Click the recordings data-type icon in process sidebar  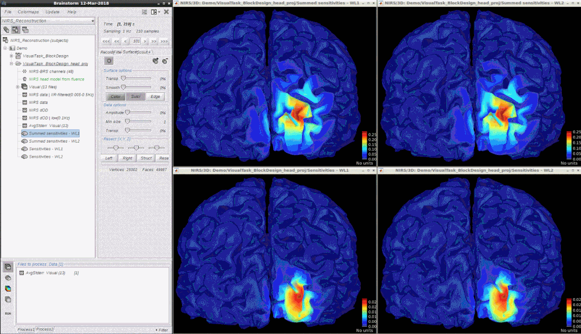[8, 267]
